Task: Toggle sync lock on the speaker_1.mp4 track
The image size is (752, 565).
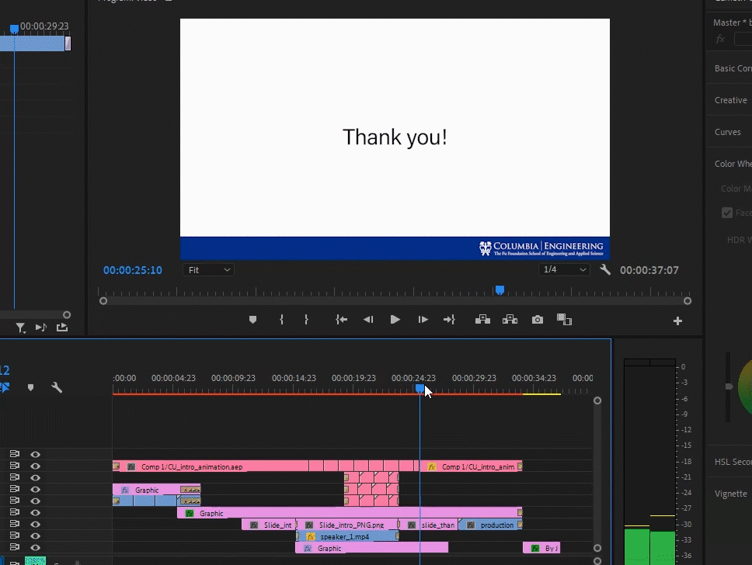Action: pyautogui.click(x=15, y=536)
